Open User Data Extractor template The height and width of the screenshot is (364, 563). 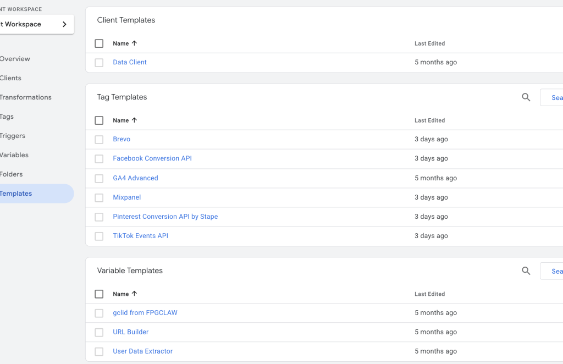pos(142,351)
